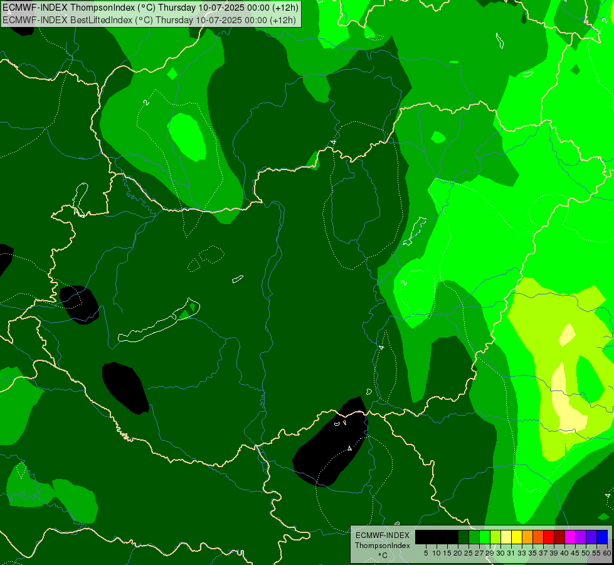
Task: Click the °C unit label in the legend
Action: click(383, 555)
